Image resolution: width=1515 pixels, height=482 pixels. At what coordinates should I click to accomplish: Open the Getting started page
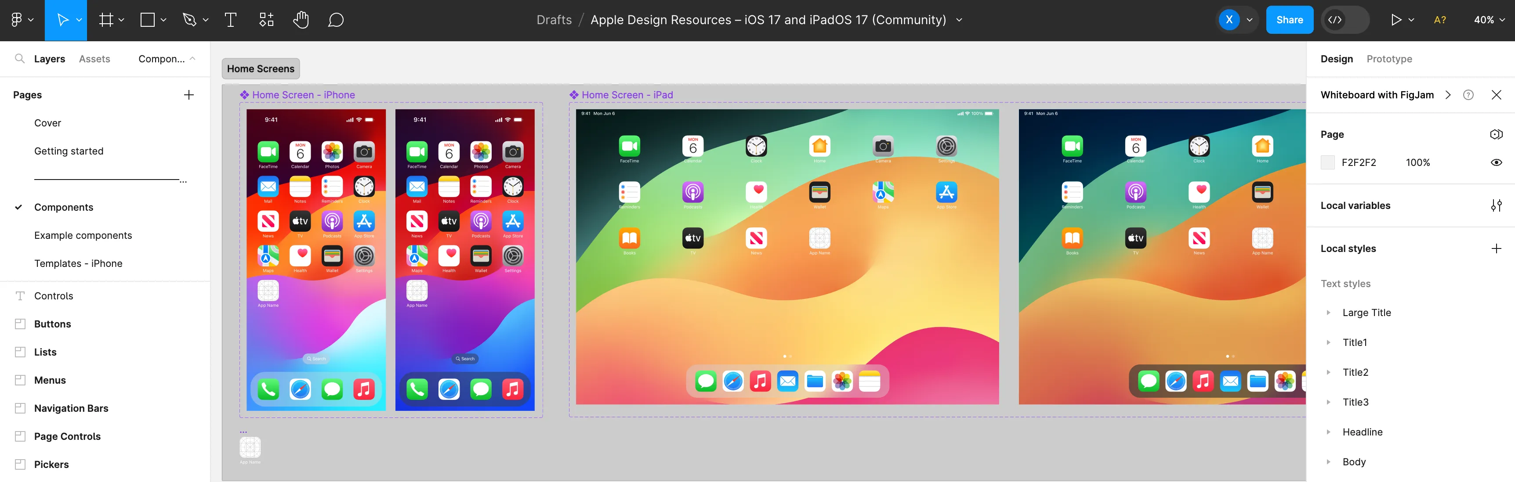click(69, 151)
